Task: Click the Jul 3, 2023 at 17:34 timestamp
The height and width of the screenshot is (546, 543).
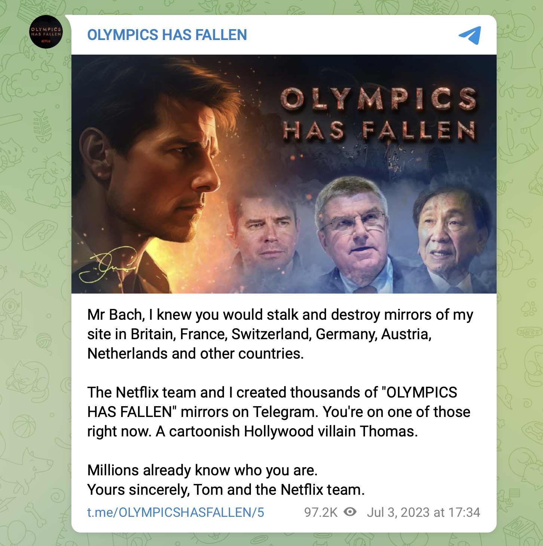Action: point(423,512)
